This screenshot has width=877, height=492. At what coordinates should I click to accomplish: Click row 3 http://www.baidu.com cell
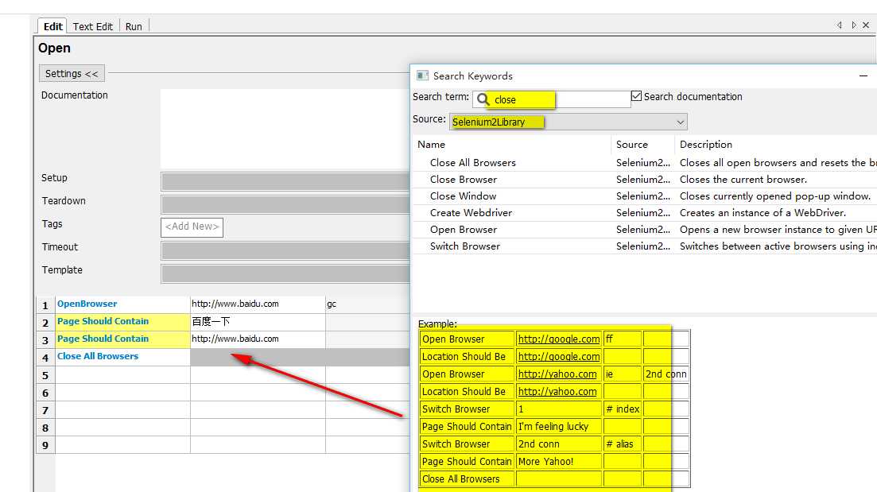pos(258,339)
